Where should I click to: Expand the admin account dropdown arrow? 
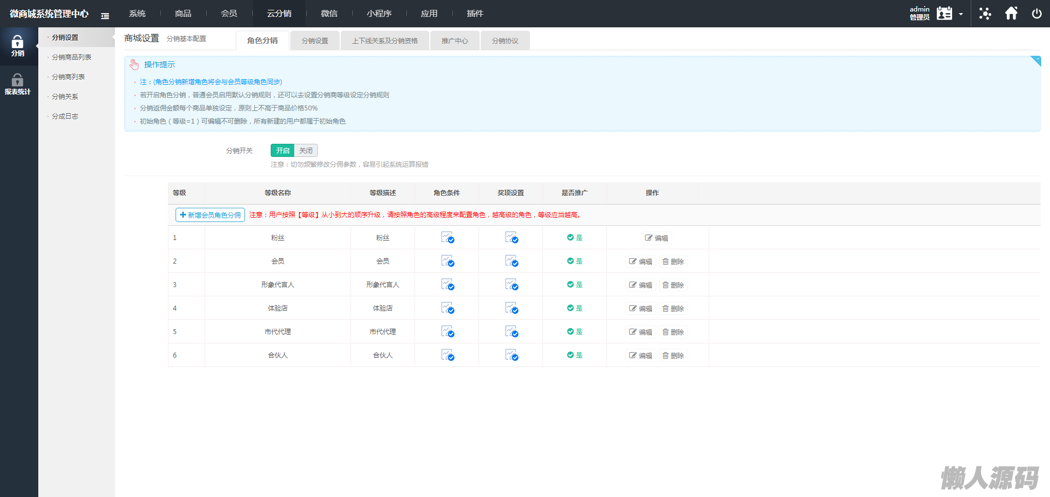[x=961, y=14]
